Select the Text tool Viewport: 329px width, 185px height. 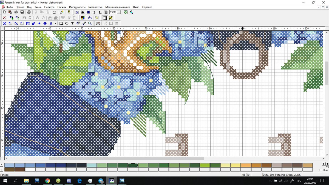[73, 23]
